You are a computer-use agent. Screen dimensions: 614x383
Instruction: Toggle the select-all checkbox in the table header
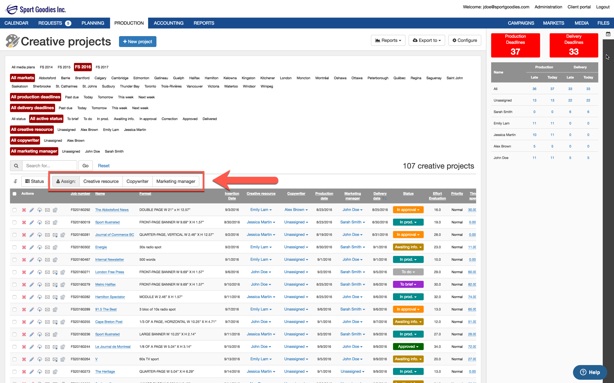[14, 194]
